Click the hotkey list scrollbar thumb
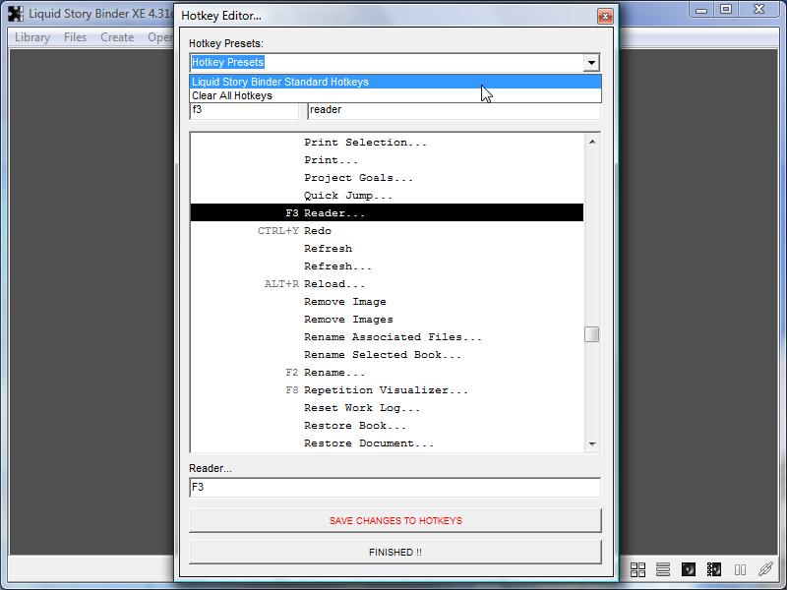 click(591, 334)
